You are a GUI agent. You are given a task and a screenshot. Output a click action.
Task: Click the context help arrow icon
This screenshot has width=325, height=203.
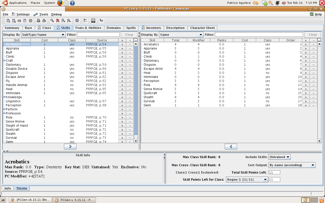click(101, 21)
